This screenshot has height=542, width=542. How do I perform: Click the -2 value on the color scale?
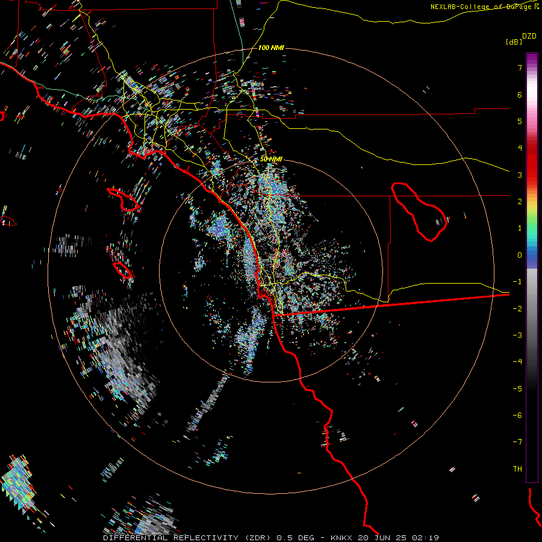517,309
